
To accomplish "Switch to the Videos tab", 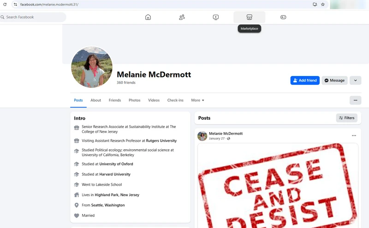I will [x=154, y=100].
